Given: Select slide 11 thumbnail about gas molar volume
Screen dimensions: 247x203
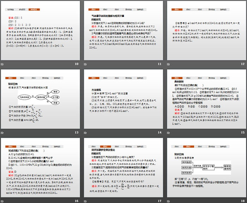Looking at the screenshot, I should coord(123,31).
